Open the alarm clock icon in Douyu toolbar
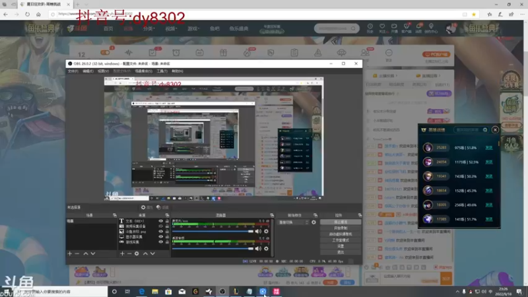The width and height of the screenshot is (528, 297). [176, 53]
